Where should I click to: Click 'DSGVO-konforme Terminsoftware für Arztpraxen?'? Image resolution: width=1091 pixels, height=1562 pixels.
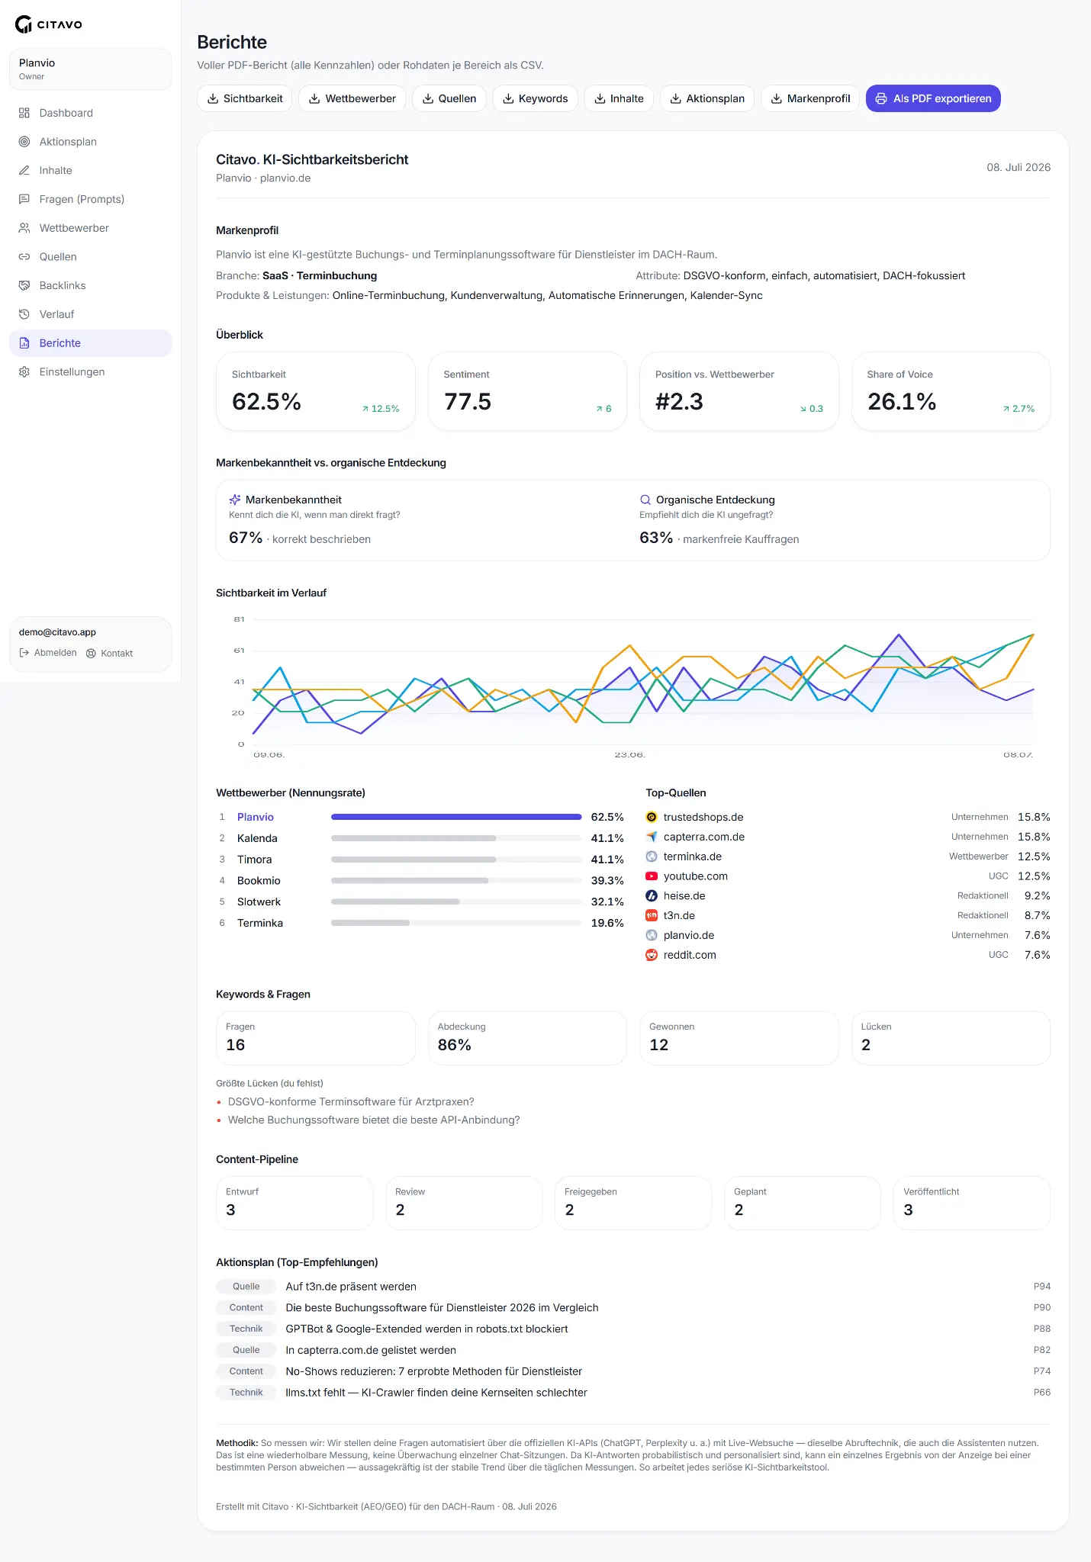coord(351,1102)
